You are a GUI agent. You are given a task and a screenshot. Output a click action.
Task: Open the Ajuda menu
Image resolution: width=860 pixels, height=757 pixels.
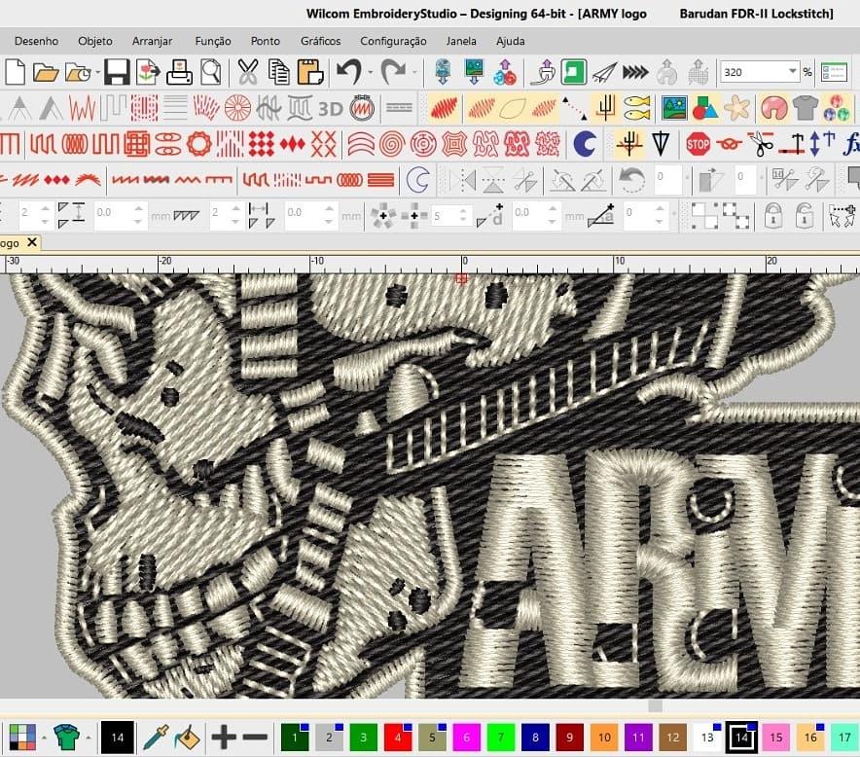511,41
